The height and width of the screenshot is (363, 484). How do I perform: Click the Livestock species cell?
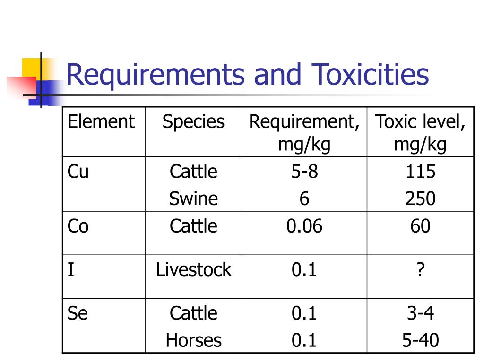click(x=193, y=277)
